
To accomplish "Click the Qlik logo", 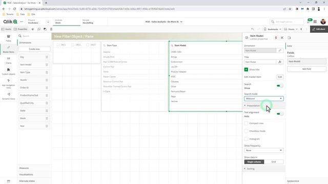I will [x=10, y=21].
